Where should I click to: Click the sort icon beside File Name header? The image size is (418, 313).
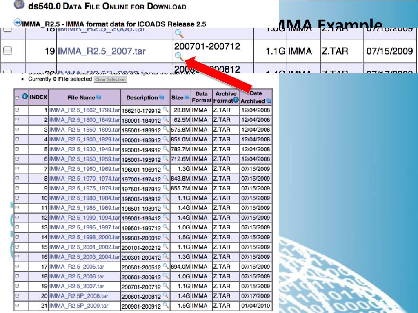99,97
